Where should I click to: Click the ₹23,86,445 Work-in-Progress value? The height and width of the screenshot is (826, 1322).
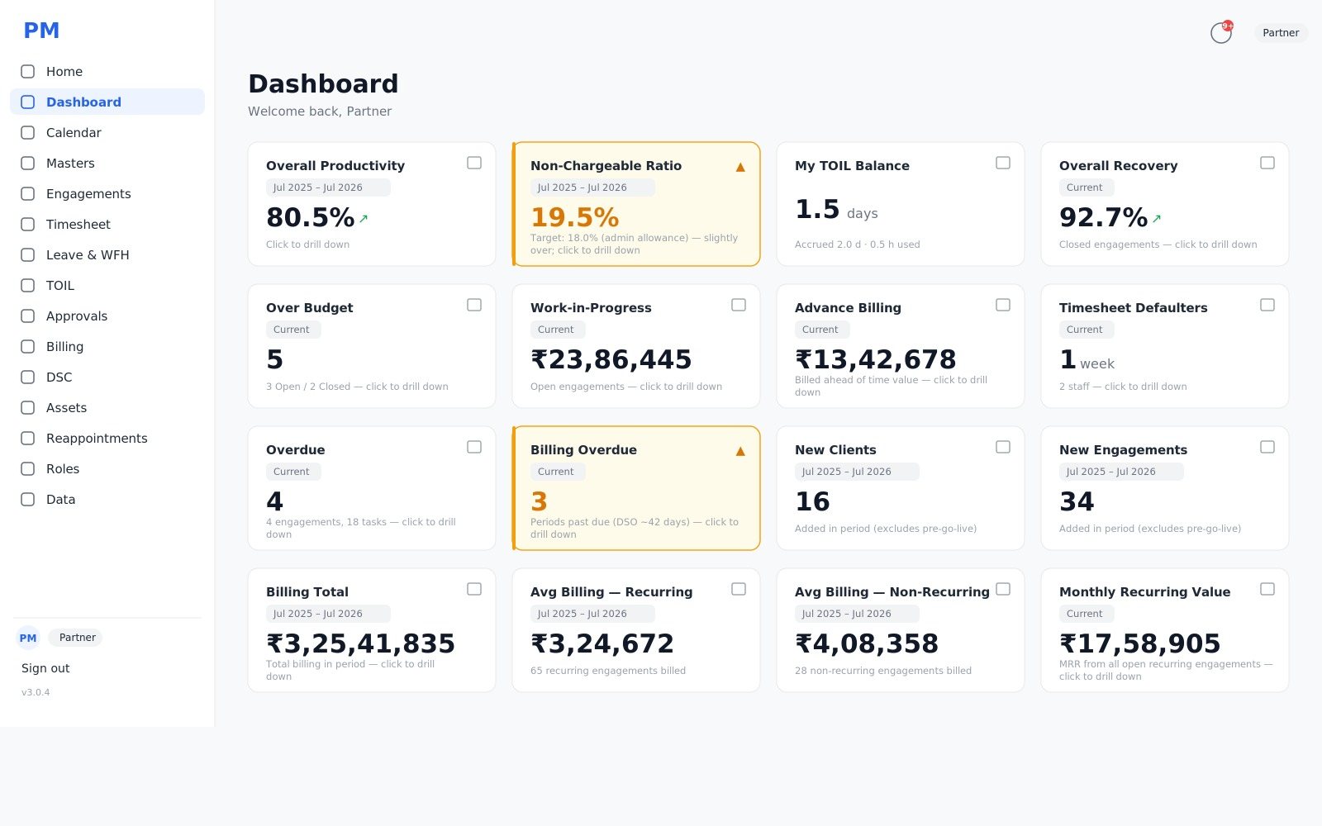click(x=611, y=359)
